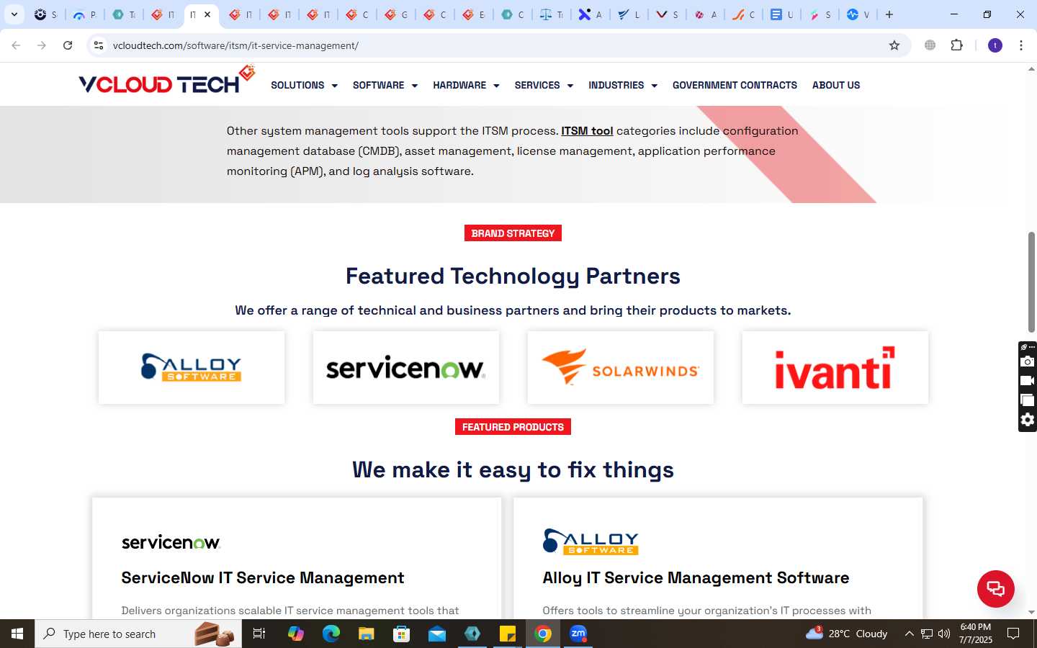
Task: Expand the Software dropdown menu
Action: [385, 85]
